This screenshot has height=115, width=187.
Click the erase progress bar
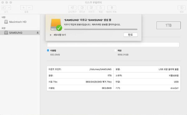click(x=101, y=29)
